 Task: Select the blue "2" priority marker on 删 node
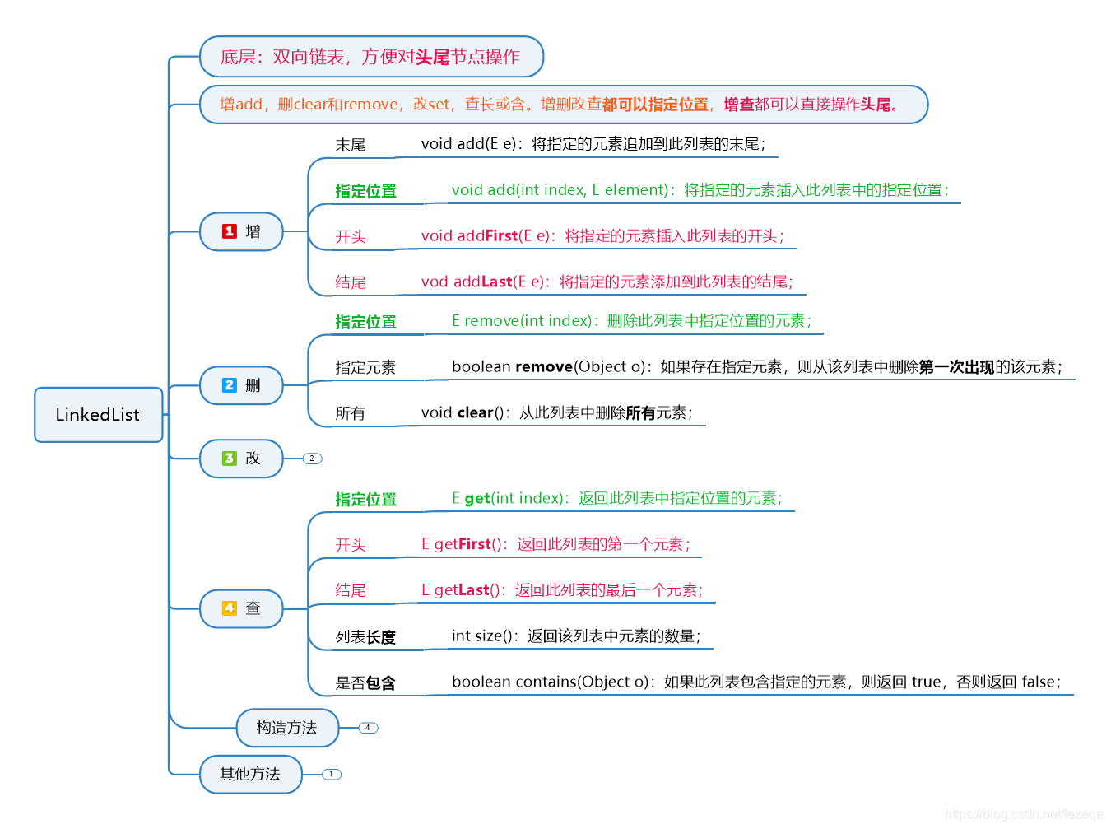(x=229, y=385)
